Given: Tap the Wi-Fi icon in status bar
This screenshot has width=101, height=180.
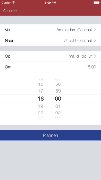Looking at the screenshot, I should point(14,3).
